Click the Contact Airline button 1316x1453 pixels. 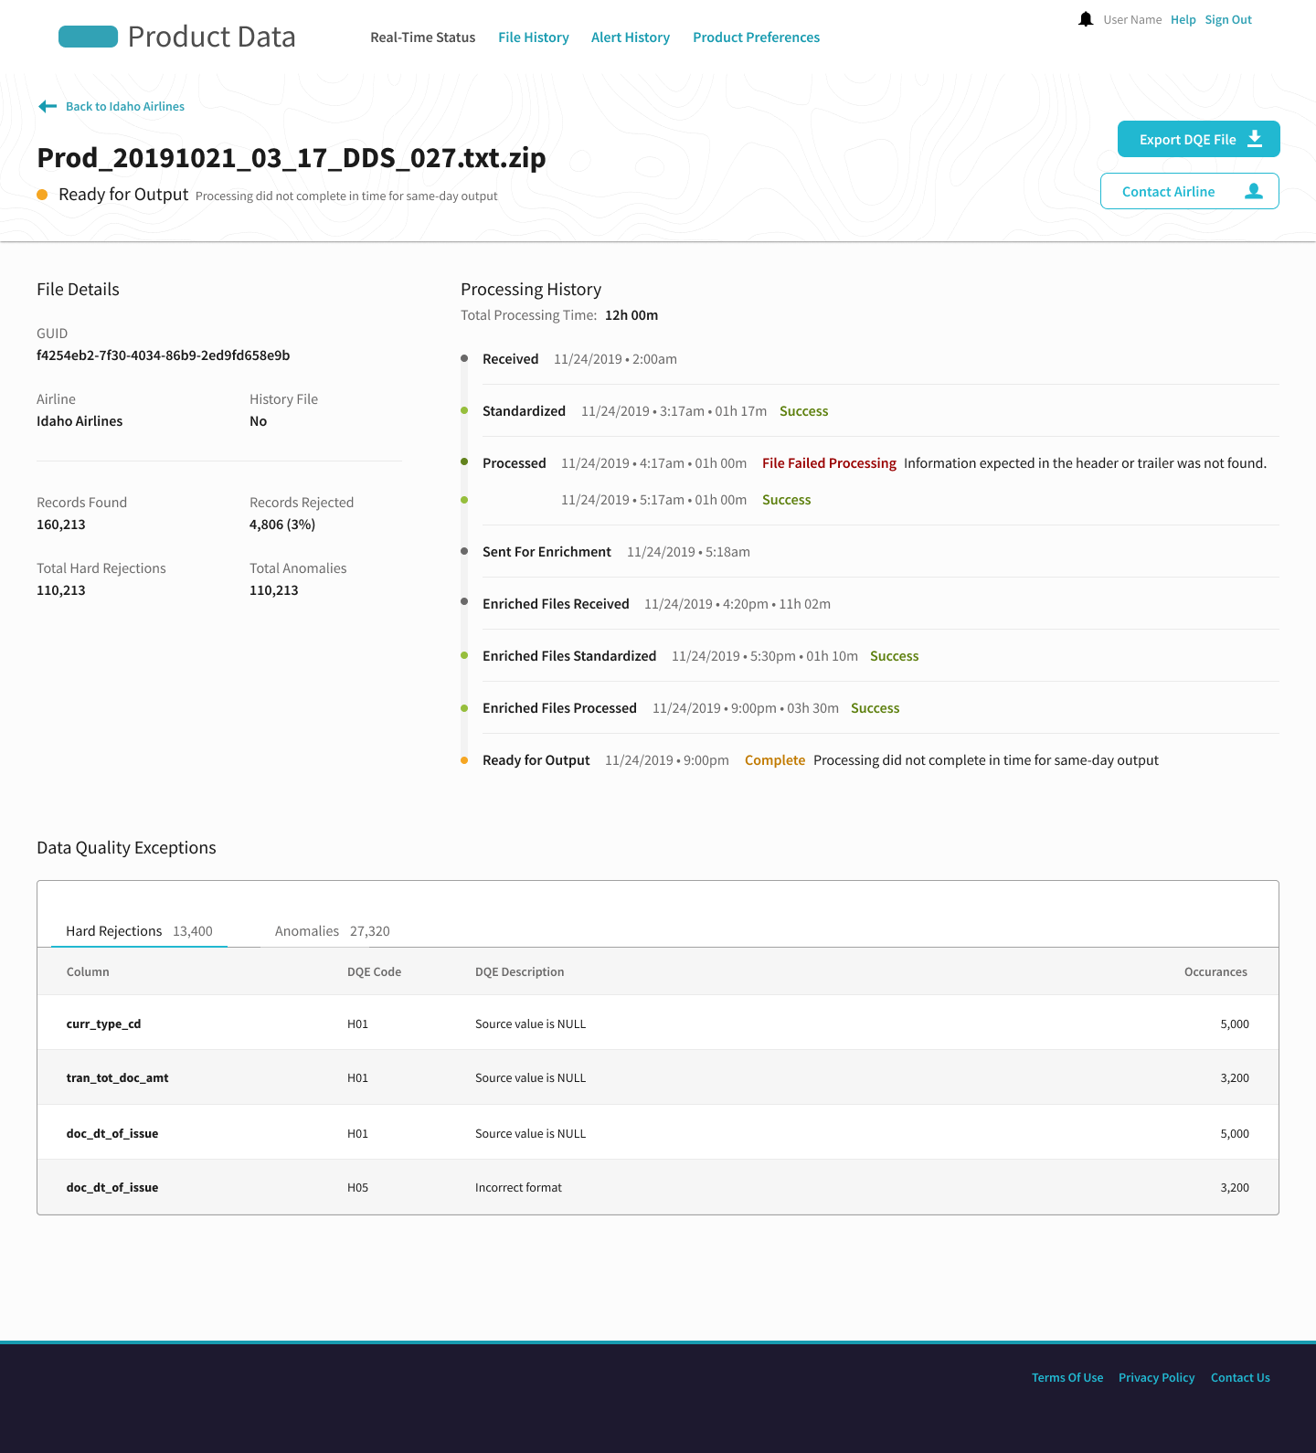pos(1190,191)
